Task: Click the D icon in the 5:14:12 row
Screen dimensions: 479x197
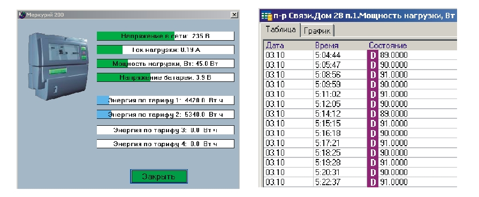Action: [x=372, y=113]
